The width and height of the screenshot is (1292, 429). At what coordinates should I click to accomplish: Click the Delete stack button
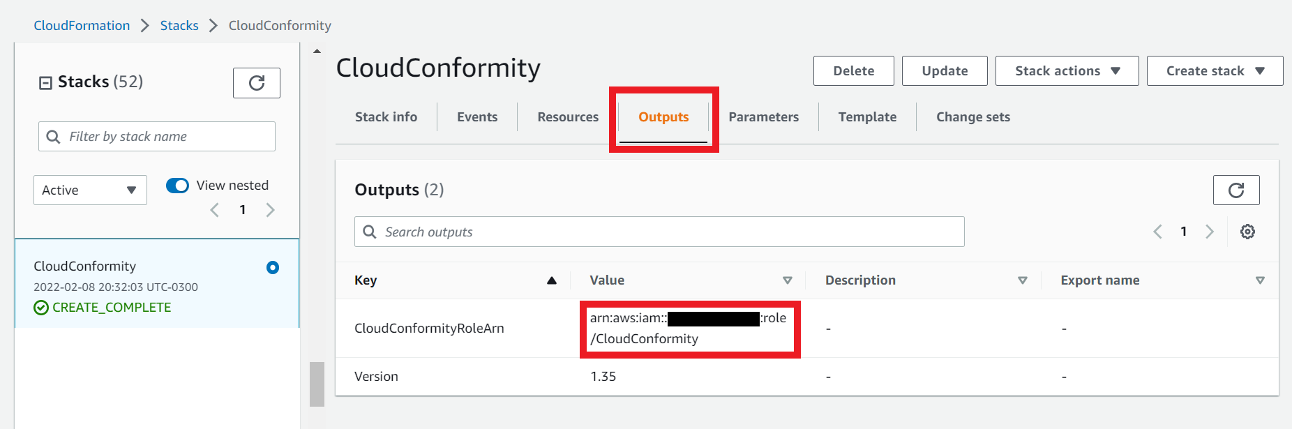[x=853, y=71]
